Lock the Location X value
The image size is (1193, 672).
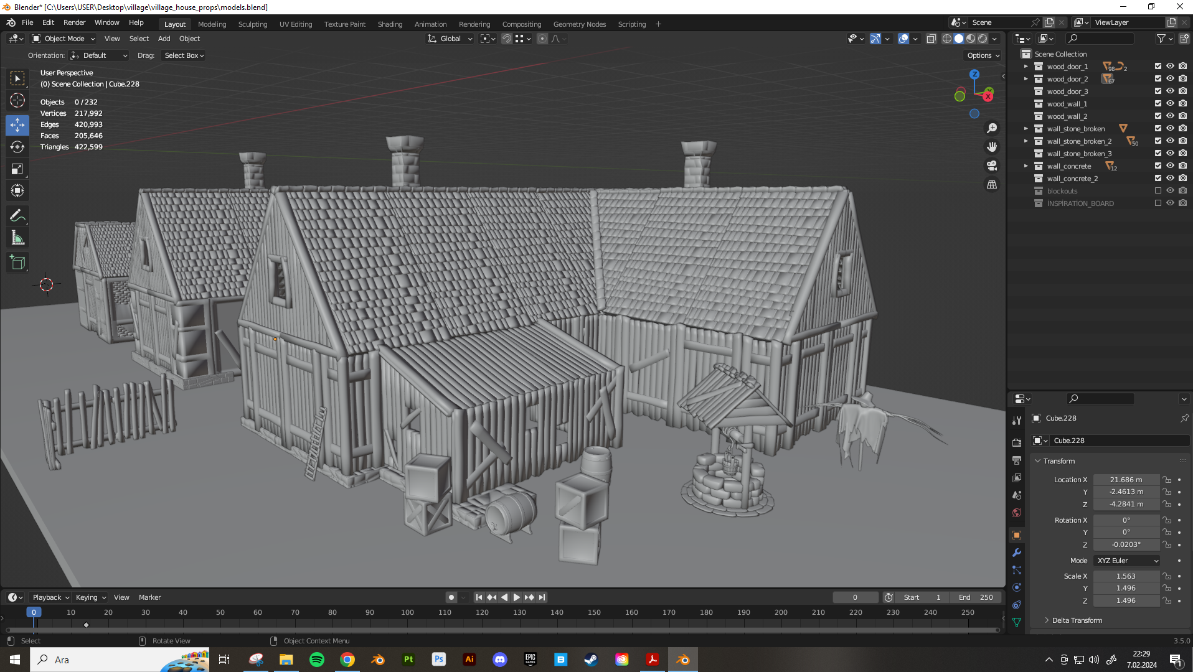coord(1167,480)
